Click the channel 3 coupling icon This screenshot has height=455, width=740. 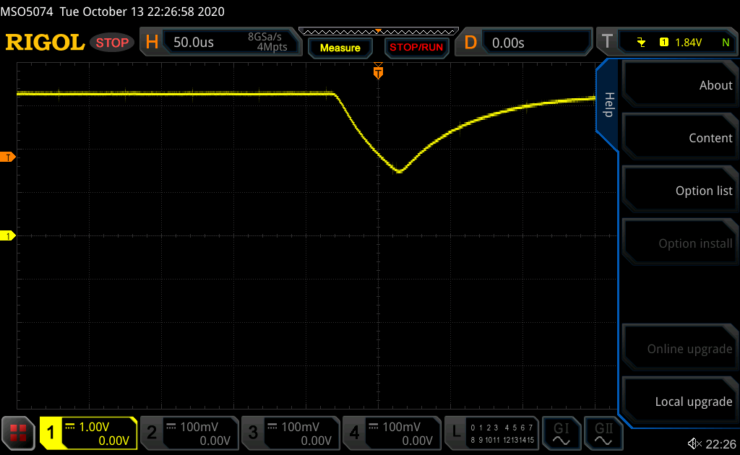click(272, 427)
